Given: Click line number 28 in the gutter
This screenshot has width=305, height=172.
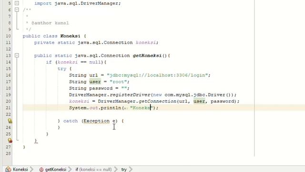Looking at the screenshot, I should coord(8,153).
